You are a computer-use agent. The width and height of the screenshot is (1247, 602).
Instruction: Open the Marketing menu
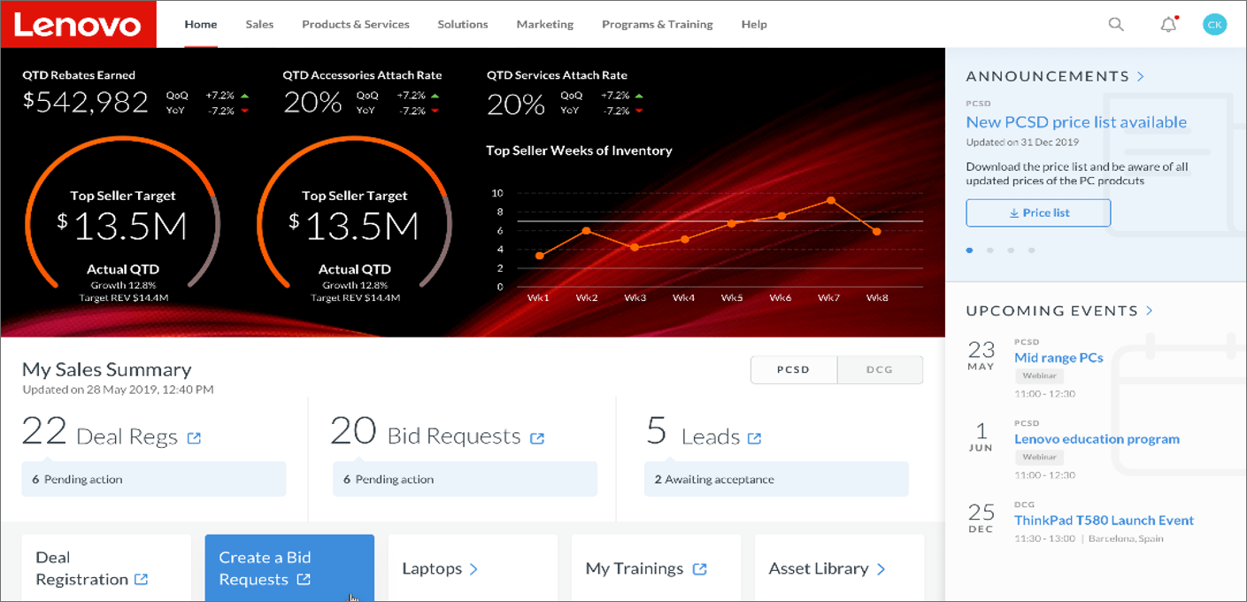(545, 25)
